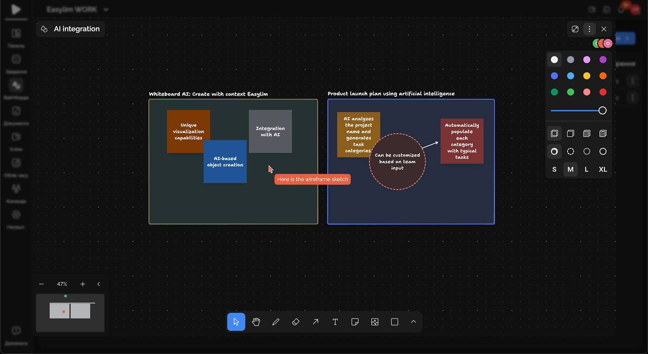Pick the red color swatch

(x=603, y=92)
